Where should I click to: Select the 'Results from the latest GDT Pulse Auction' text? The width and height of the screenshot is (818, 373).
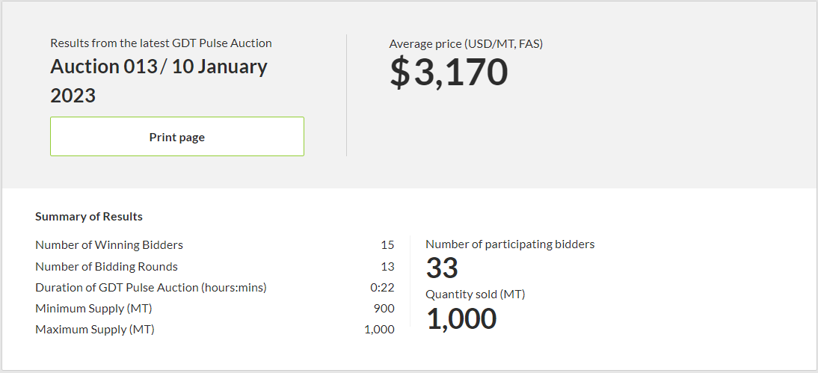(x=161, y=43)
